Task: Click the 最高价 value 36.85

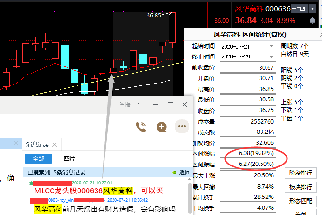Action: point(248,89)
